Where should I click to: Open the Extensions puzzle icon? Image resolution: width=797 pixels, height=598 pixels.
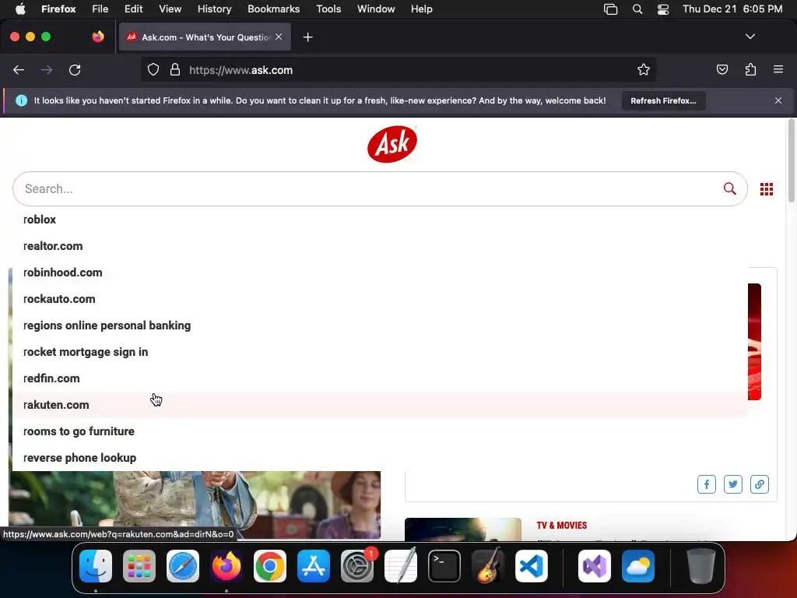click(x=750, y=70)
